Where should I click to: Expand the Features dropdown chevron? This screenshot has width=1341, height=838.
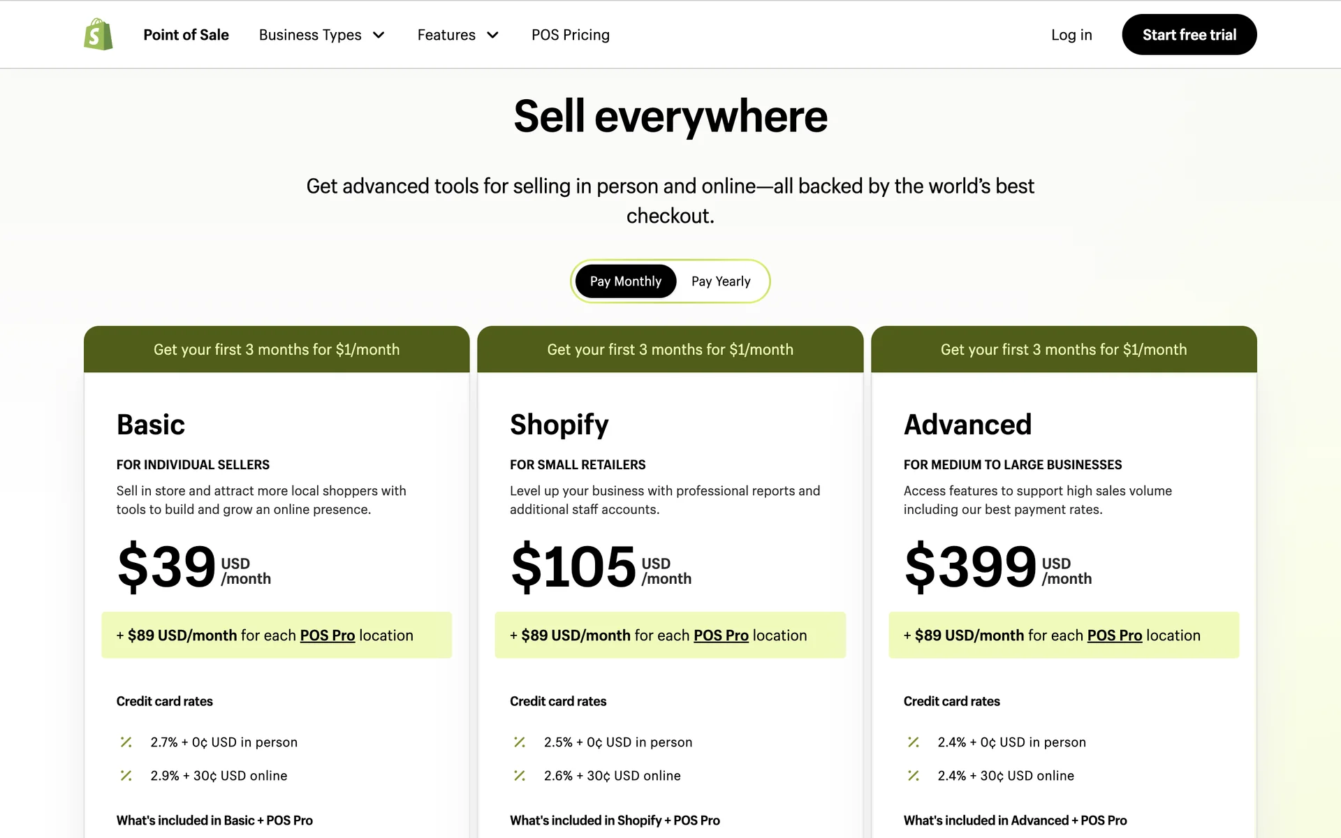[x=493, y=35]
